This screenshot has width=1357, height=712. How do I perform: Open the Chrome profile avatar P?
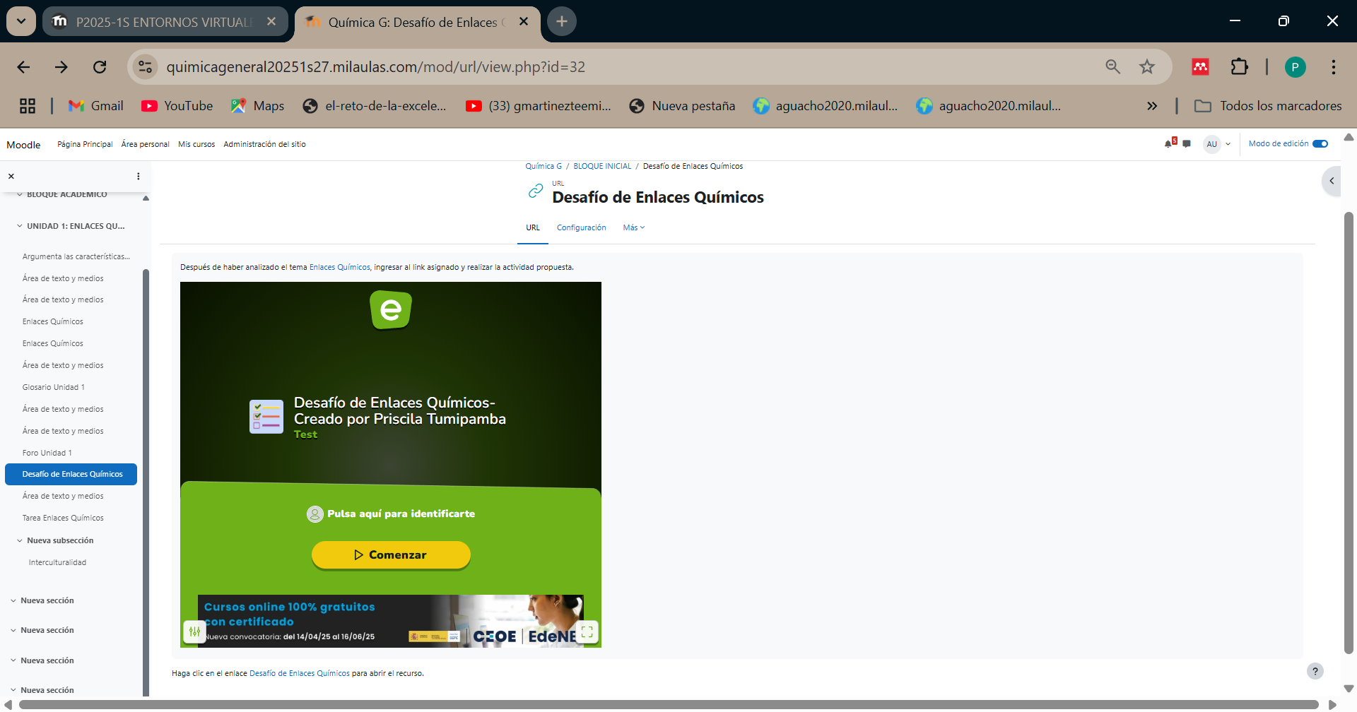click(x=1295, y=67)
